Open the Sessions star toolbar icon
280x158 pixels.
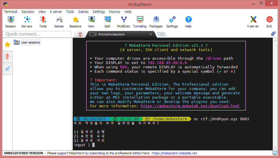[x=75, y=22]
